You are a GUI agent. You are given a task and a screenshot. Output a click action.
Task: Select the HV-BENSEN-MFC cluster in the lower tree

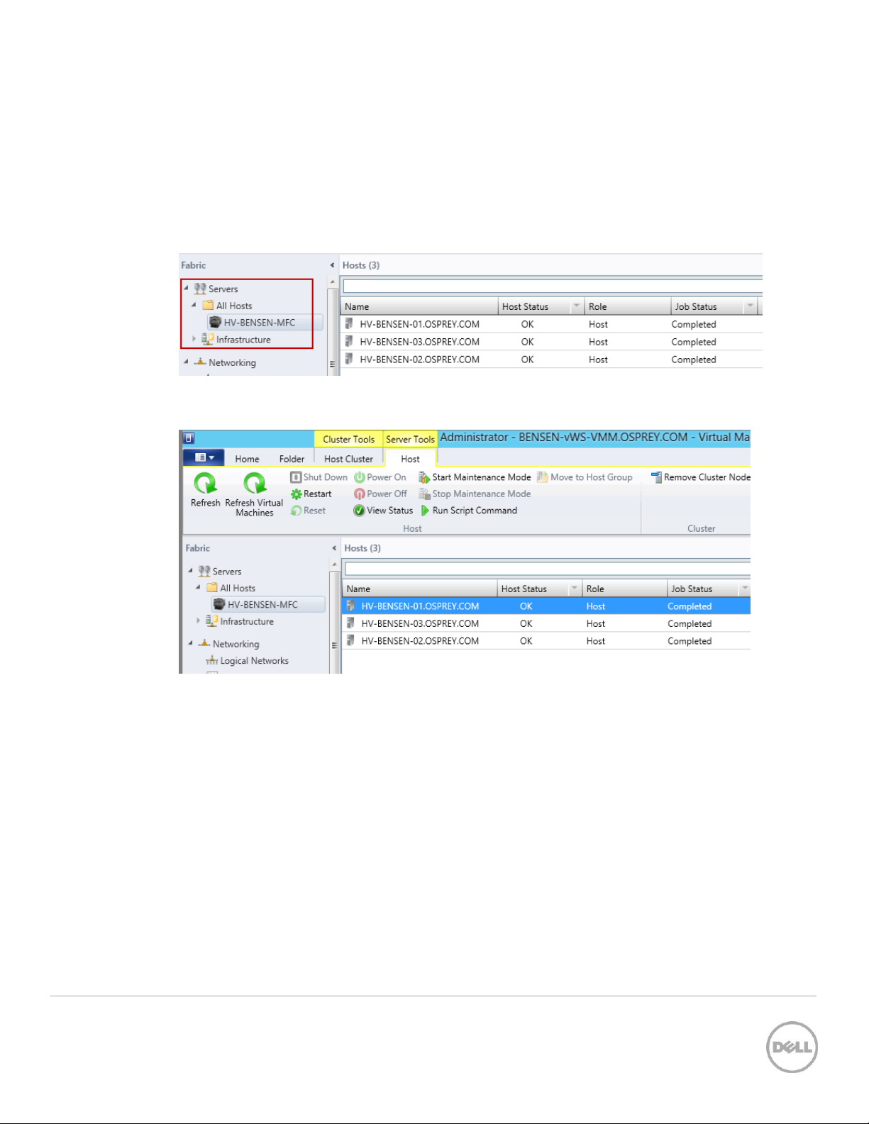tap(262, 605)
